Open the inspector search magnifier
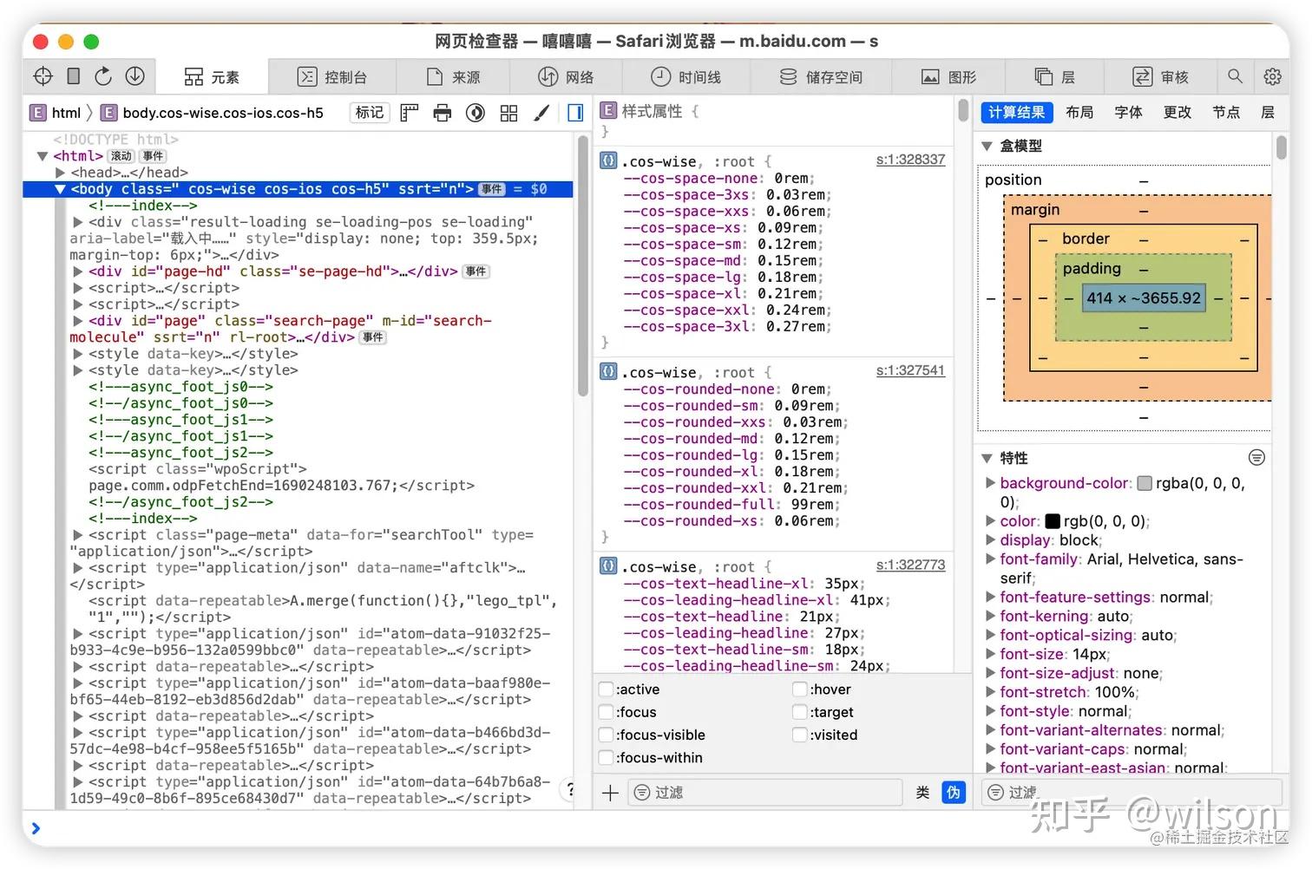This screenshot has height=869, width=1312. click(1235, 76)
